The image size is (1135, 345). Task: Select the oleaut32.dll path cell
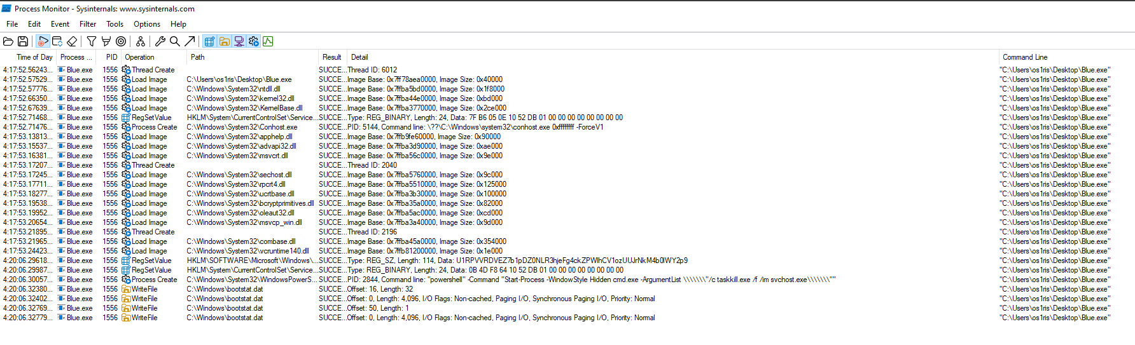point(240,213)
